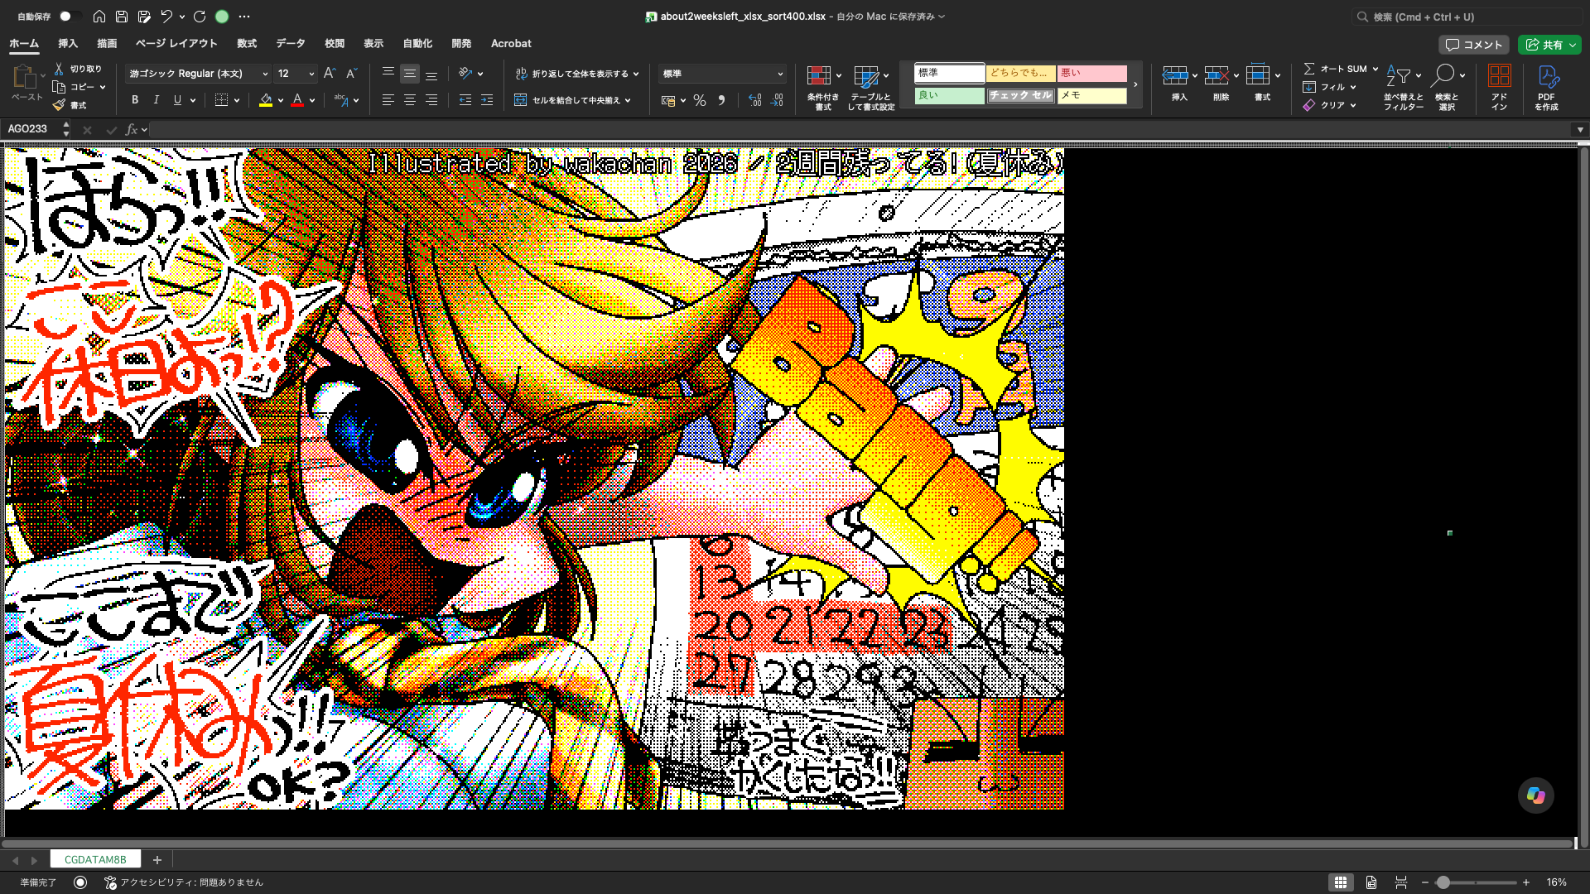Click the Home icon in title bar

click(x=99, y=17)
